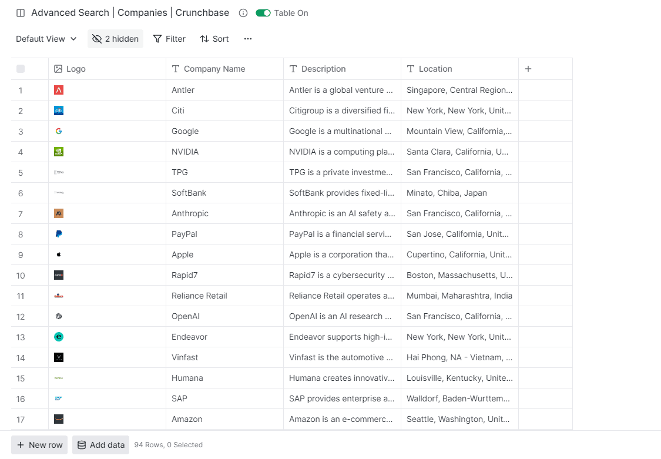Screen dimensions: 661x459
Task: Select row number 1
Action: click(x=20, y=90)
